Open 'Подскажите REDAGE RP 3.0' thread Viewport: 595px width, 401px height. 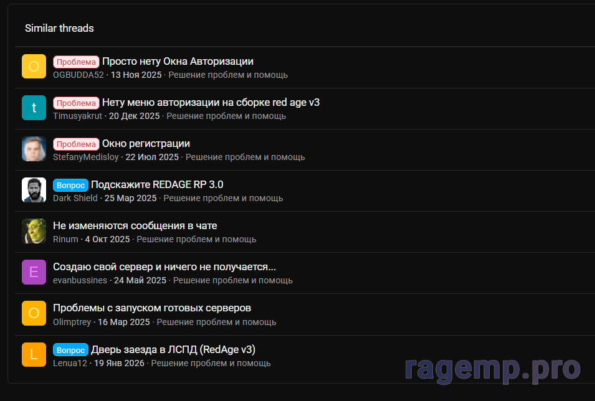157,184
